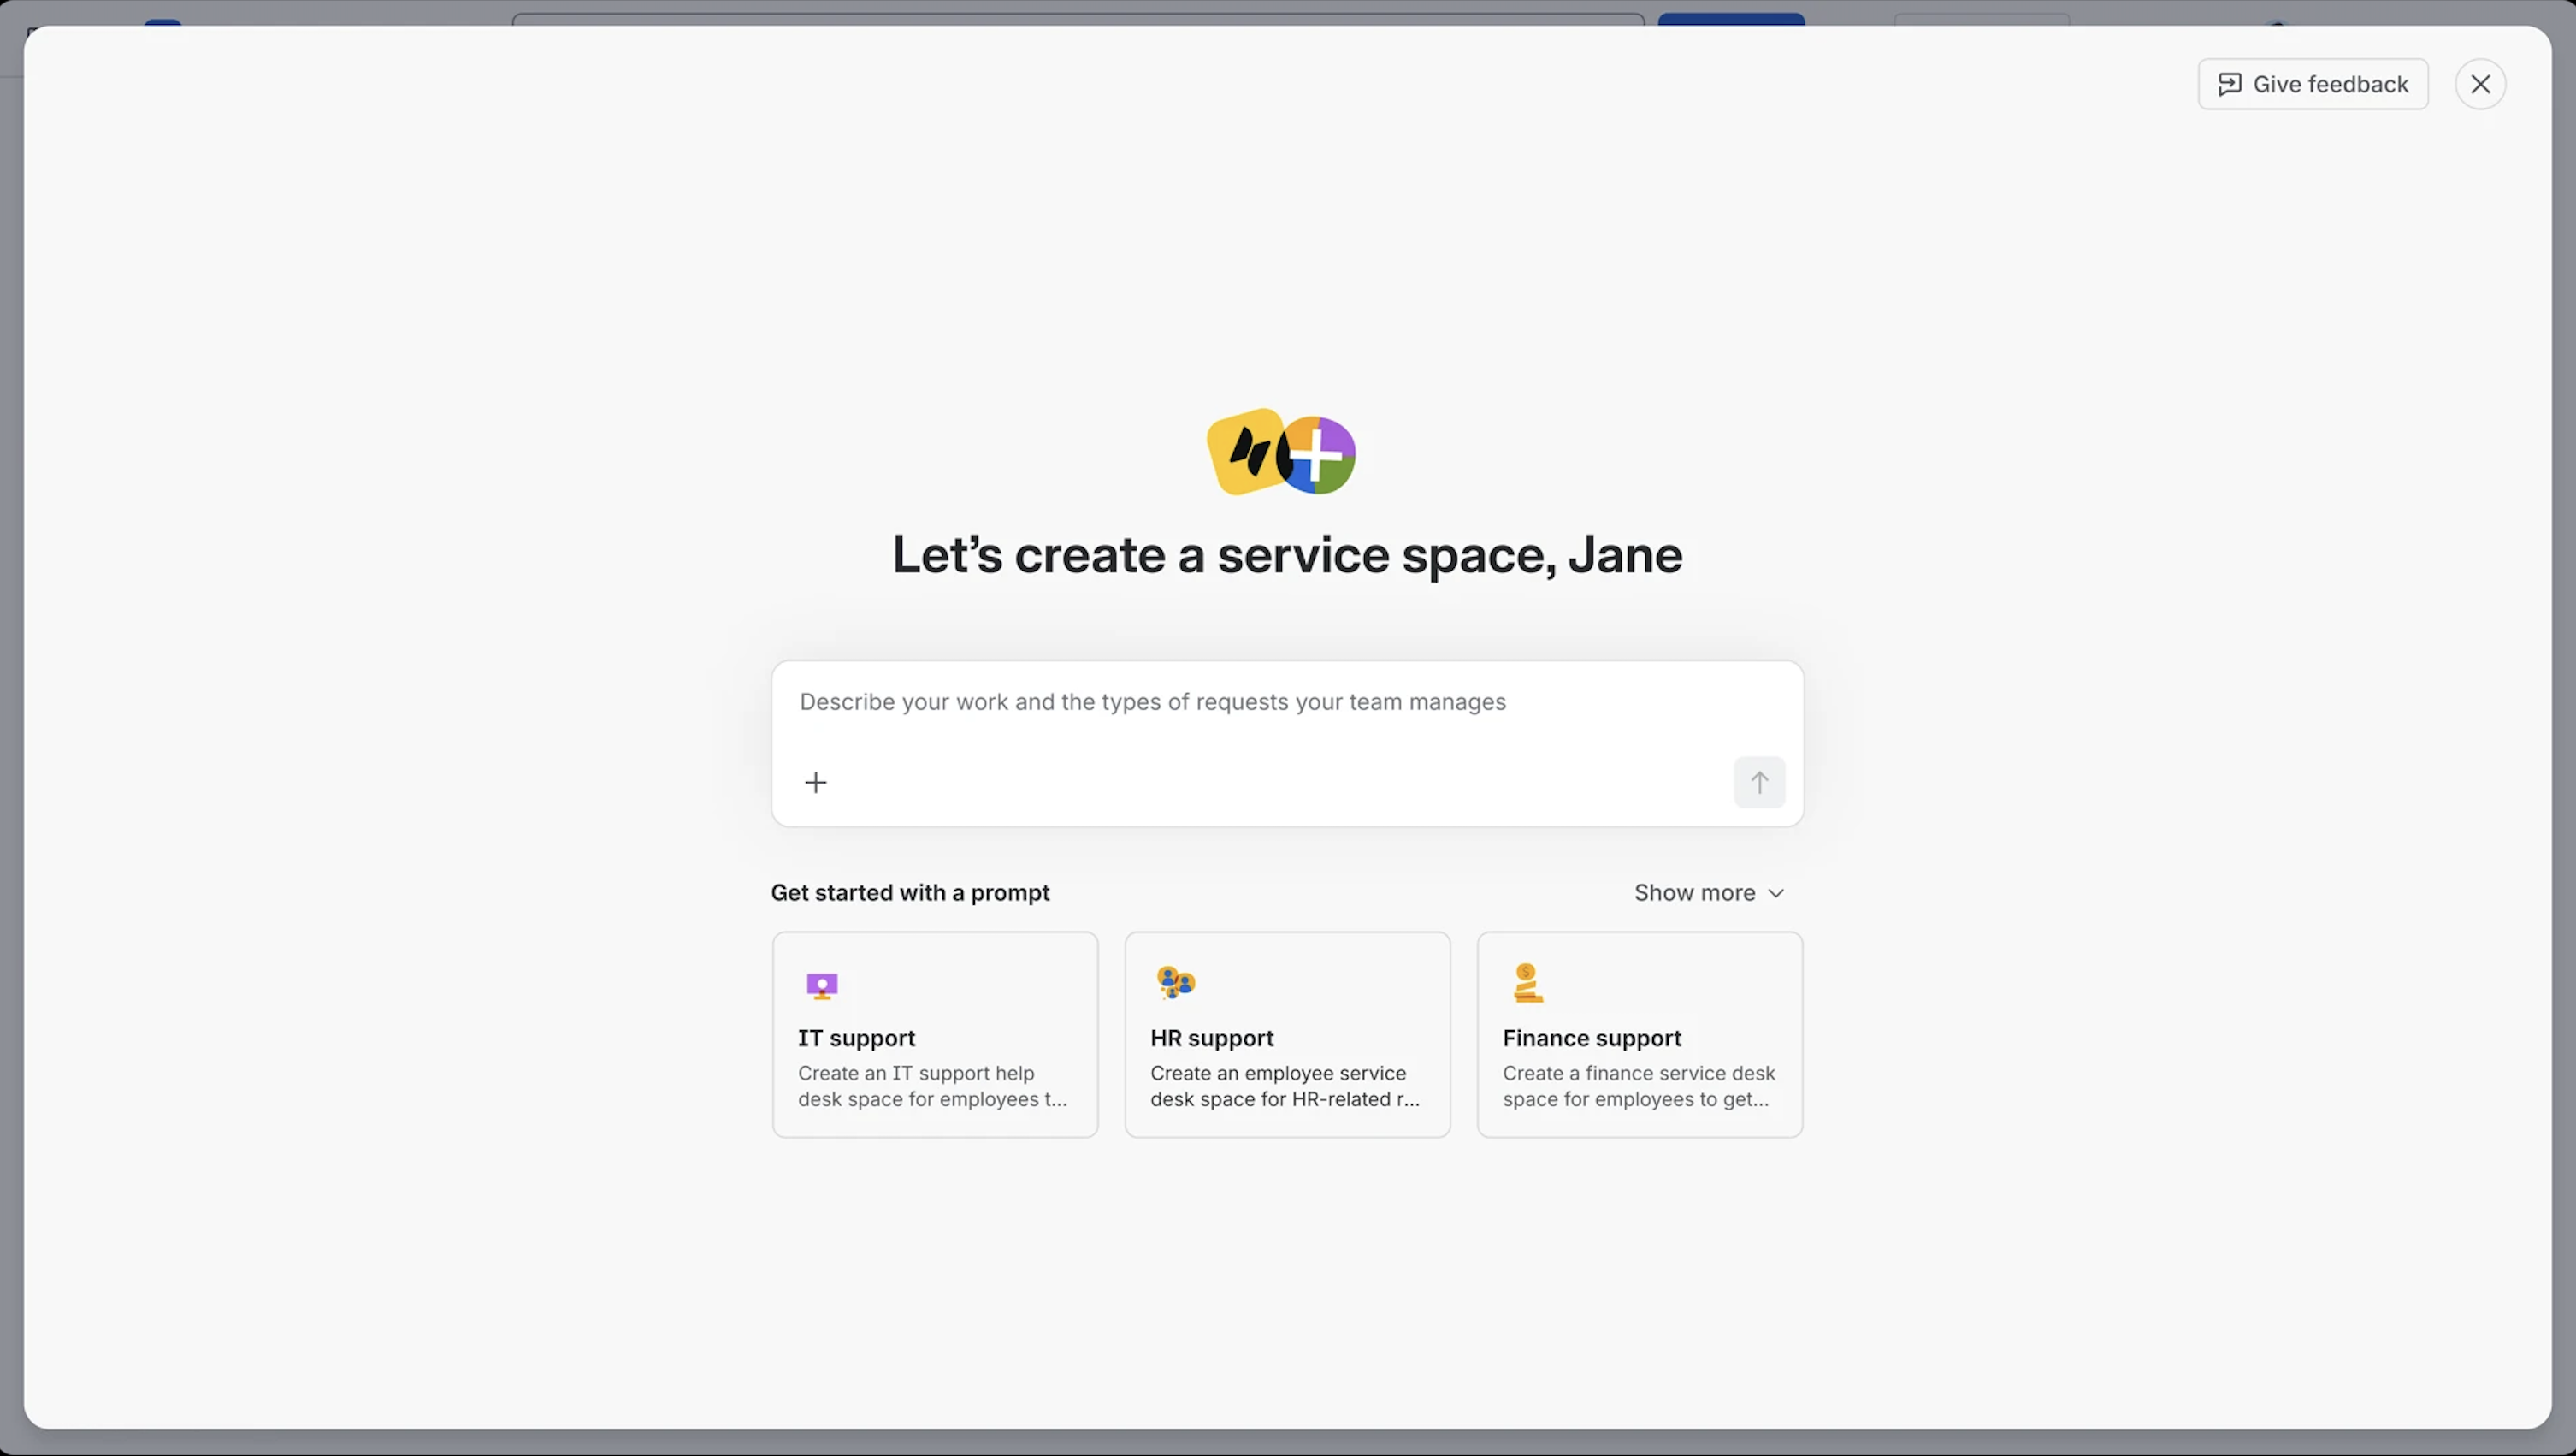The height and width of the screenshot is (1456, 2576).
Task: Click "Create an IT support help desk" description
Action: coord(932,1086)
